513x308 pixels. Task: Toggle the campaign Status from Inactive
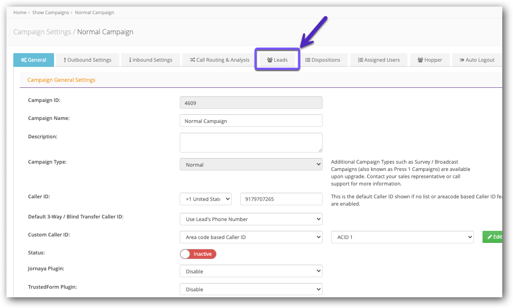tap(198, 254)
